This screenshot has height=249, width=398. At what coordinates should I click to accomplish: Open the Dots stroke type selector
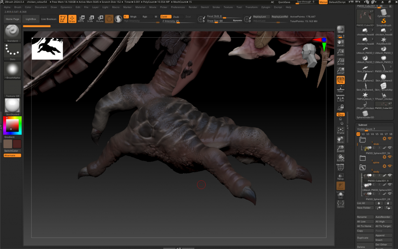(x=12, y=52)
